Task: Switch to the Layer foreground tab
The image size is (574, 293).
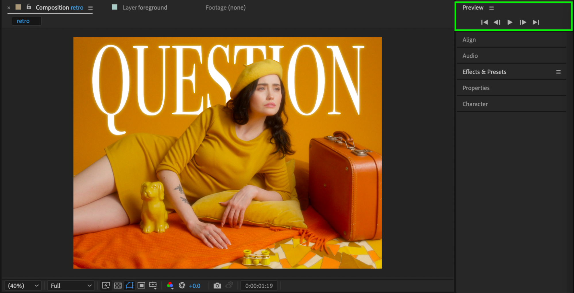Action: pyautogui.click(x=144, y=8)
